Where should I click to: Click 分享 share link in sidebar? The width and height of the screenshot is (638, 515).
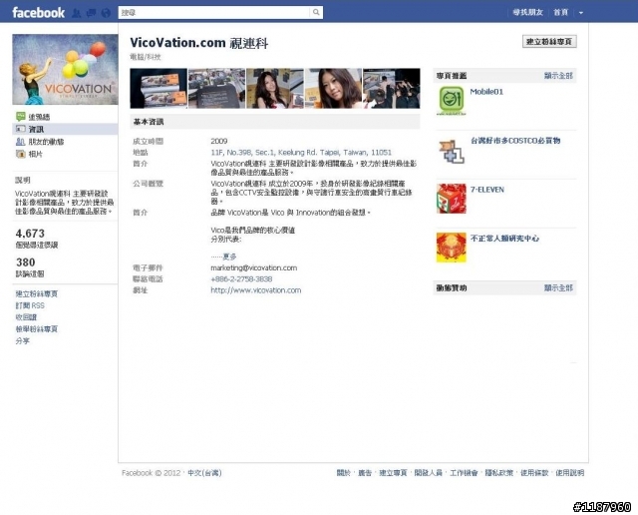(22, 341)
